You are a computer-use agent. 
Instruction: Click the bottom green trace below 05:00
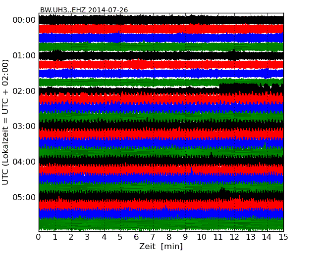tap(161, 223)
